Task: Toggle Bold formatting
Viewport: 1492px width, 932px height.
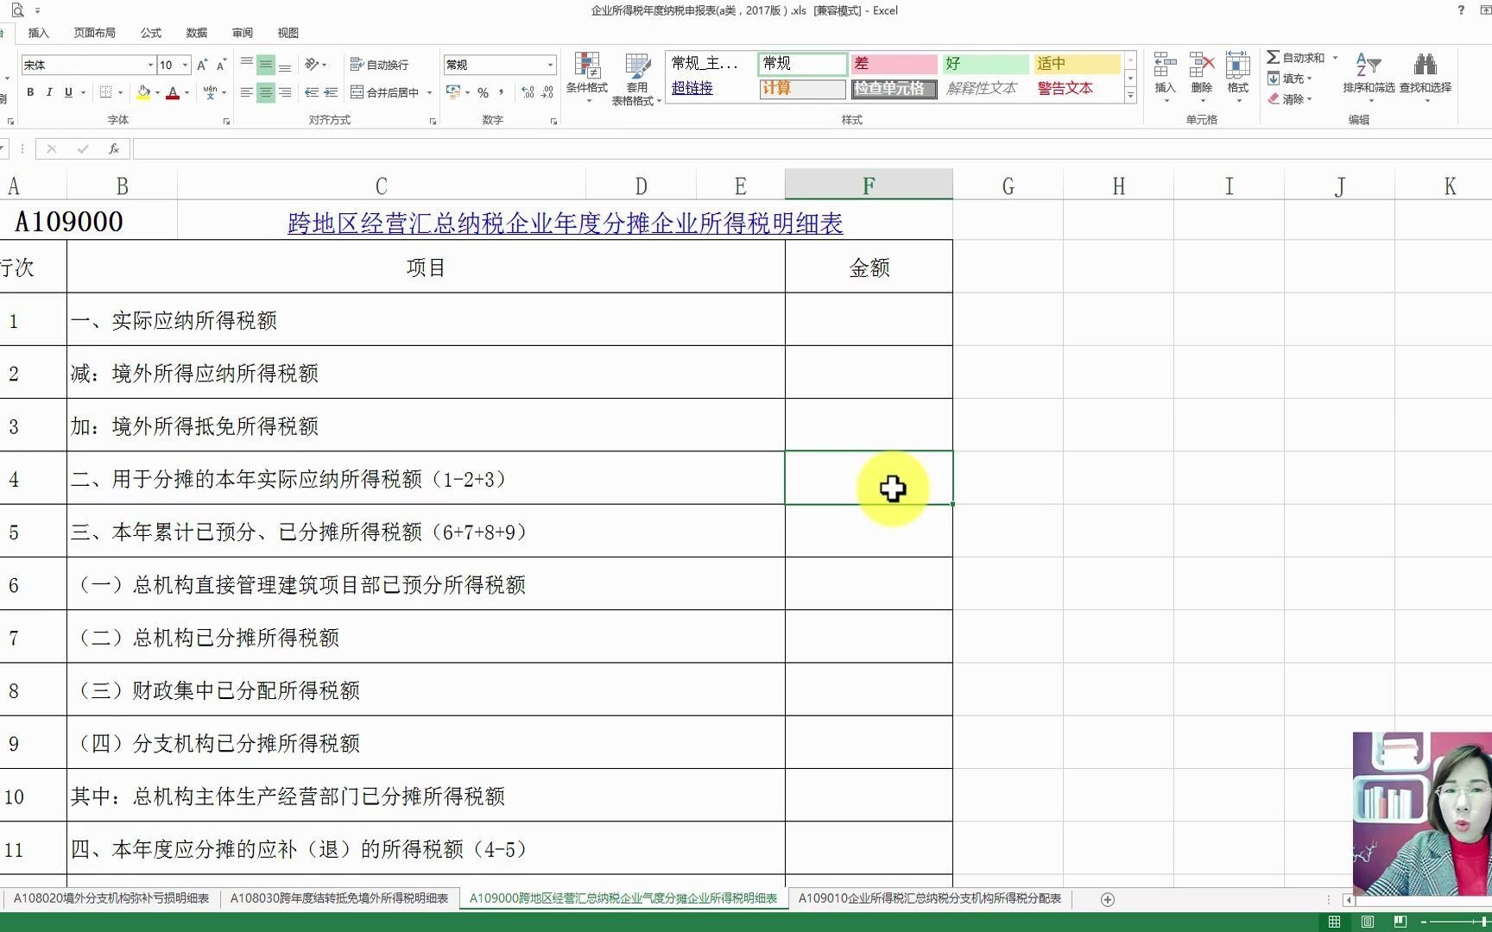Action: [30, 92]
